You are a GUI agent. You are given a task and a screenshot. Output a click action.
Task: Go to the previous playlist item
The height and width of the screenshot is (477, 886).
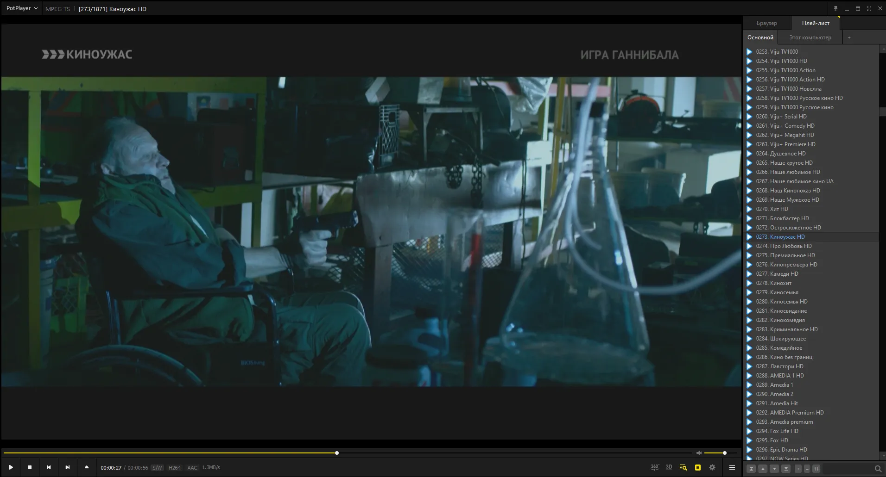pyautogui.click(x=49, y=467)
